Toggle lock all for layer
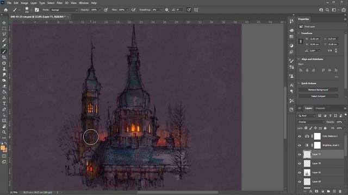This screenshot has height=195, width=348. [325, 128]
